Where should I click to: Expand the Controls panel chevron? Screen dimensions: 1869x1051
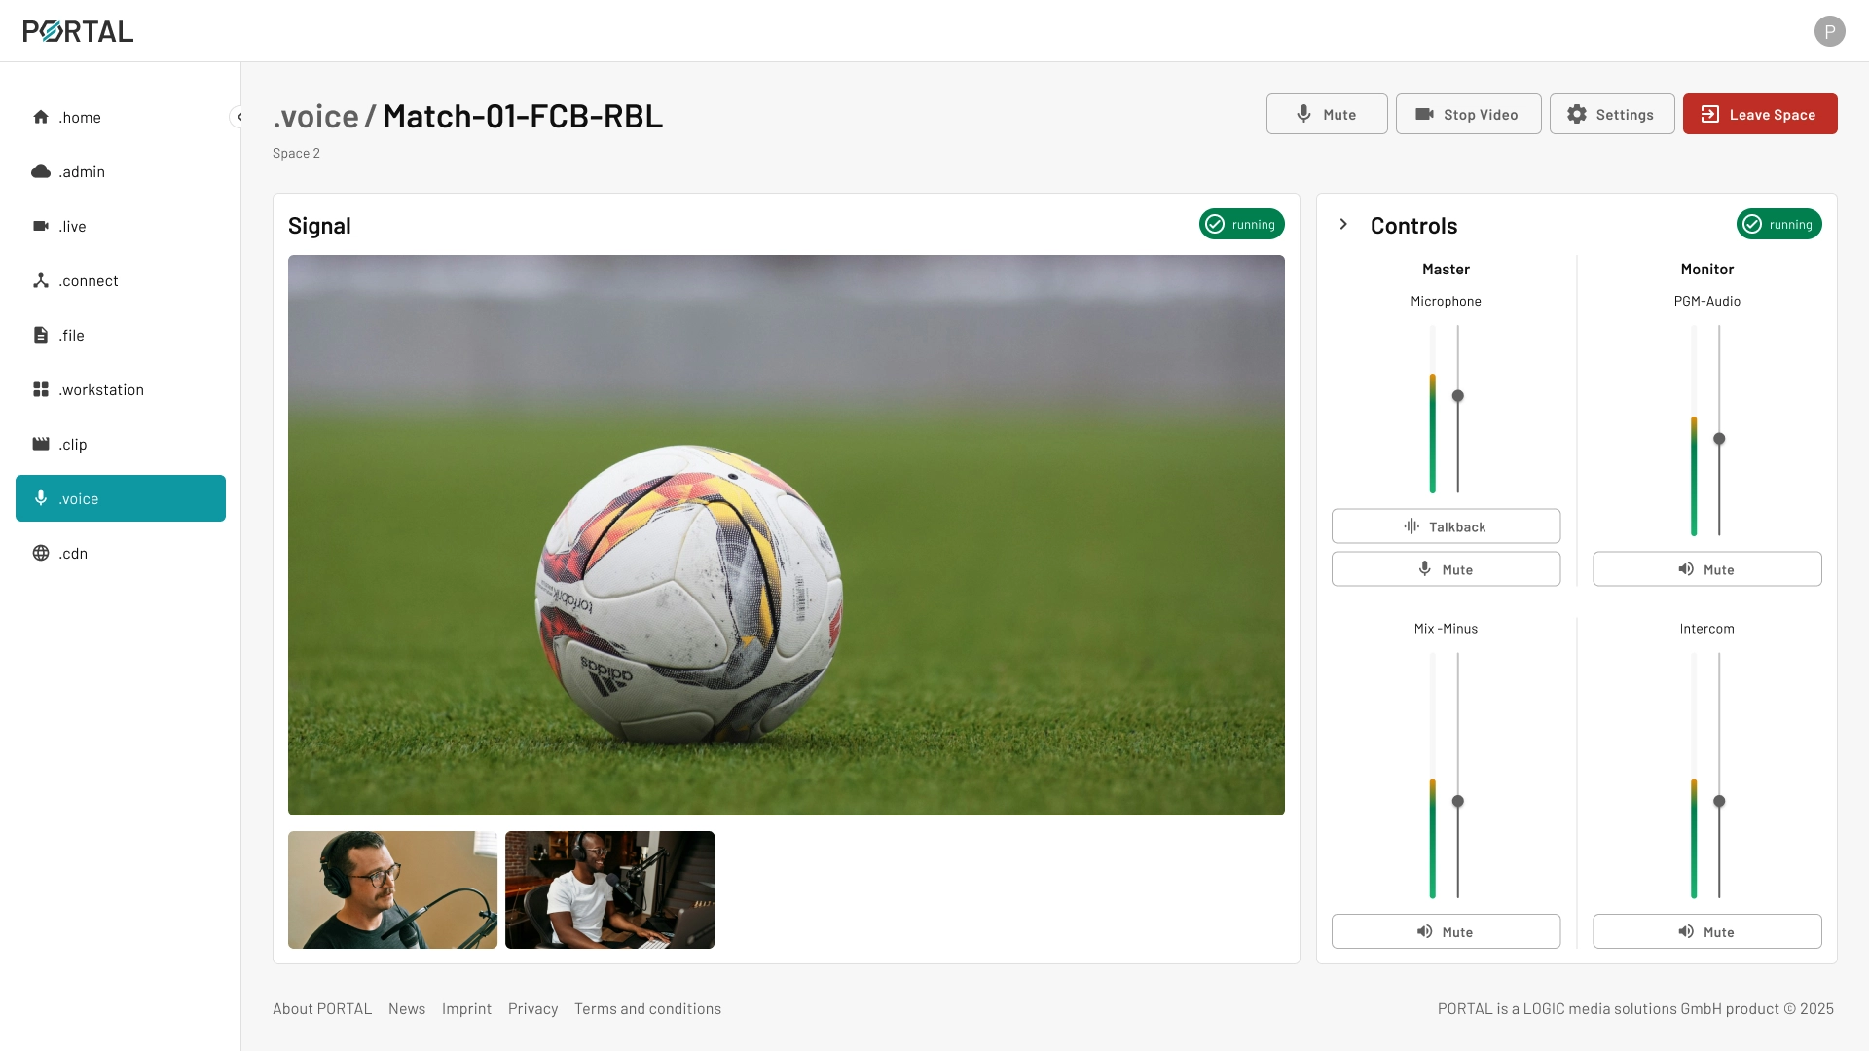point(1343,225)
